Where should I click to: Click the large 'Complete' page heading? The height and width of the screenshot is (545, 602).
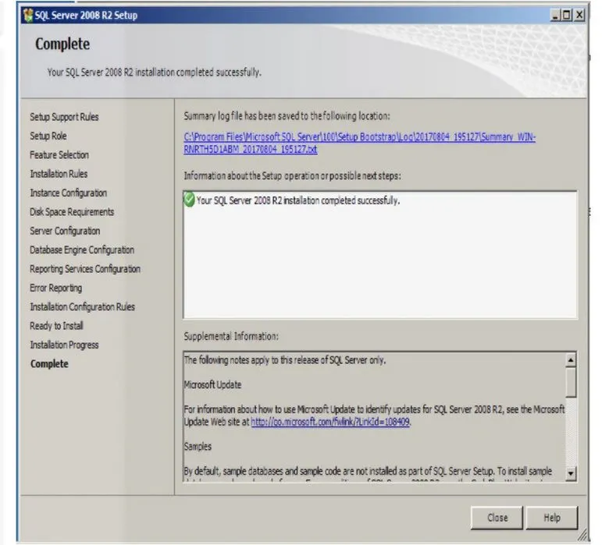pyautogui.click(x=62, y=44)
